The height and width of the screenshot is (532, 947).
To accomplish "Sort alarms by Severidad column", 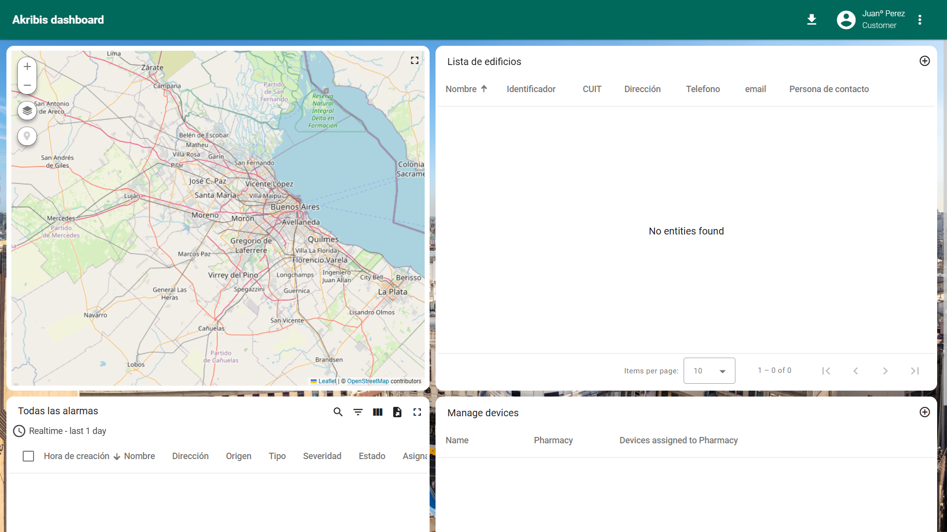I will [322, 456].
